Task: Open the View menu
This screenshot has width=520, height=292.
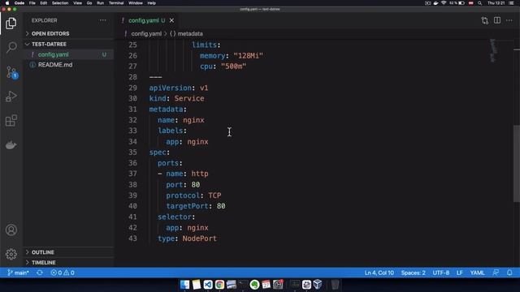Action: 78,3
